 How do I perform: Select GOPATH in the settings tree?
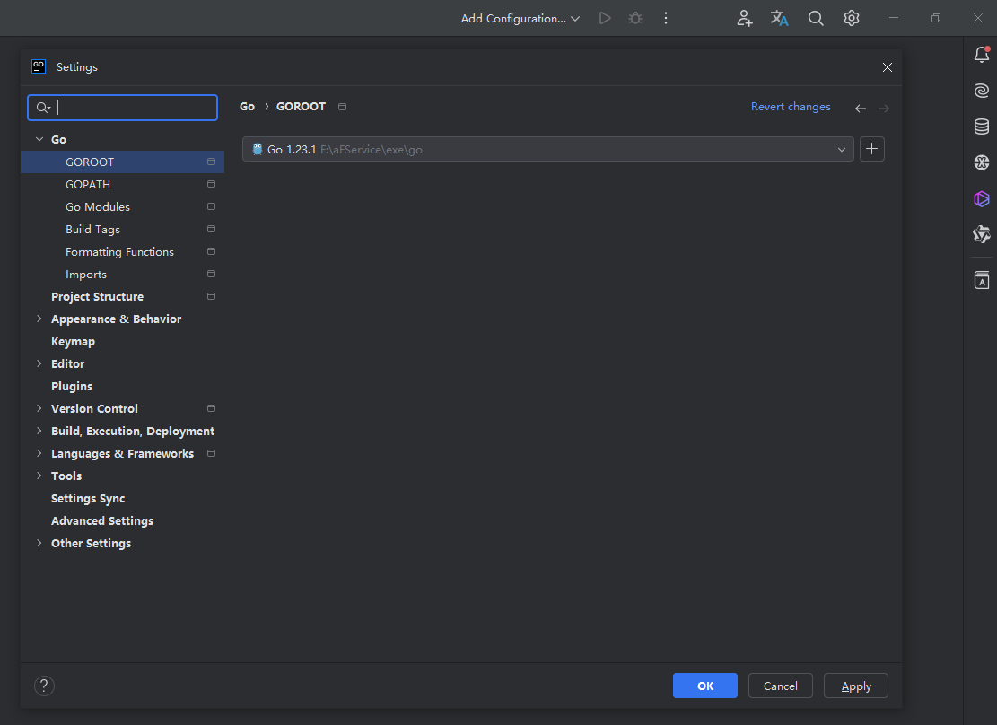pos(88,185)
